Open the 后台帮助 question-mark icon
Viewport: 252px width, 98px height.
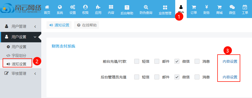[127, 7]
